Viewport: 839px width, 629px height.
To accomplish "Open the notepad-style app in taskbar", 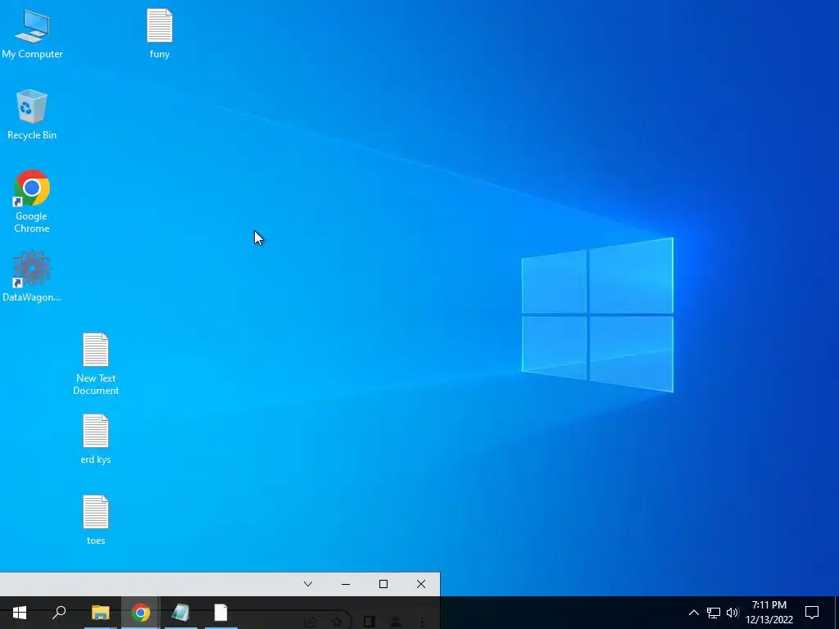I will point(181,613).
